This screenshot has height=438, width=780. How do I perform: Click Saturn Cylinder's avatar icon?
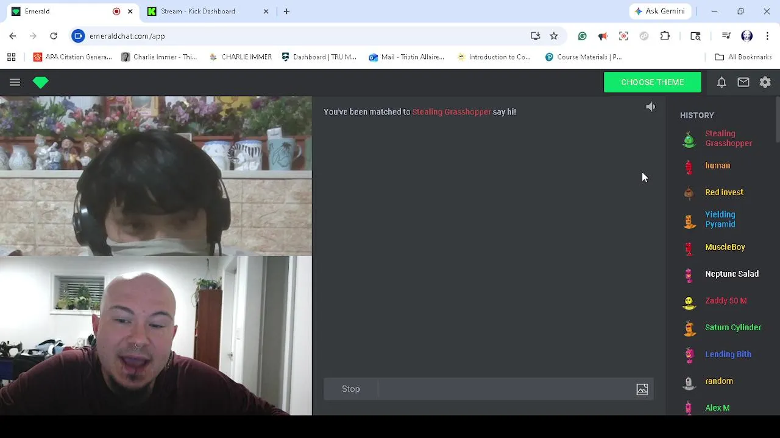point(689,328)
